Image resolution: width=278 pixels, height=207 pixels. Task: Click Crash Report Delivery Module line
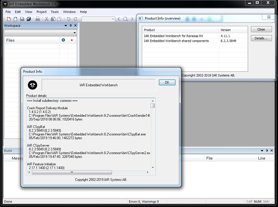47,108
